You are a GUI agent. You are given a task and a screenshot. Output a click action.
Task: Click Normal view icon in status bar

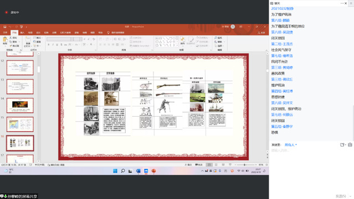click(209, 165)
